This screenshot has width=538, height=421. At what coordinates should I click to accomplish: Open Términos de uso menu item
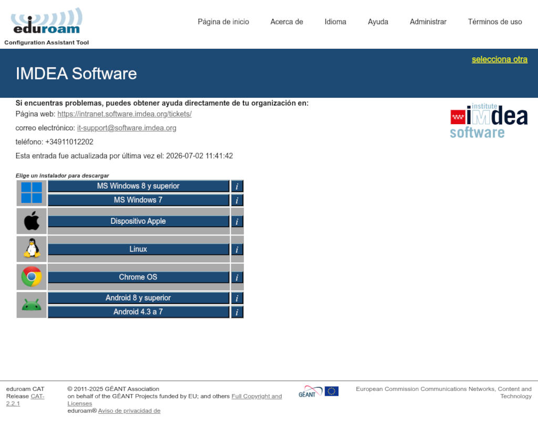[x=495, y=22]
